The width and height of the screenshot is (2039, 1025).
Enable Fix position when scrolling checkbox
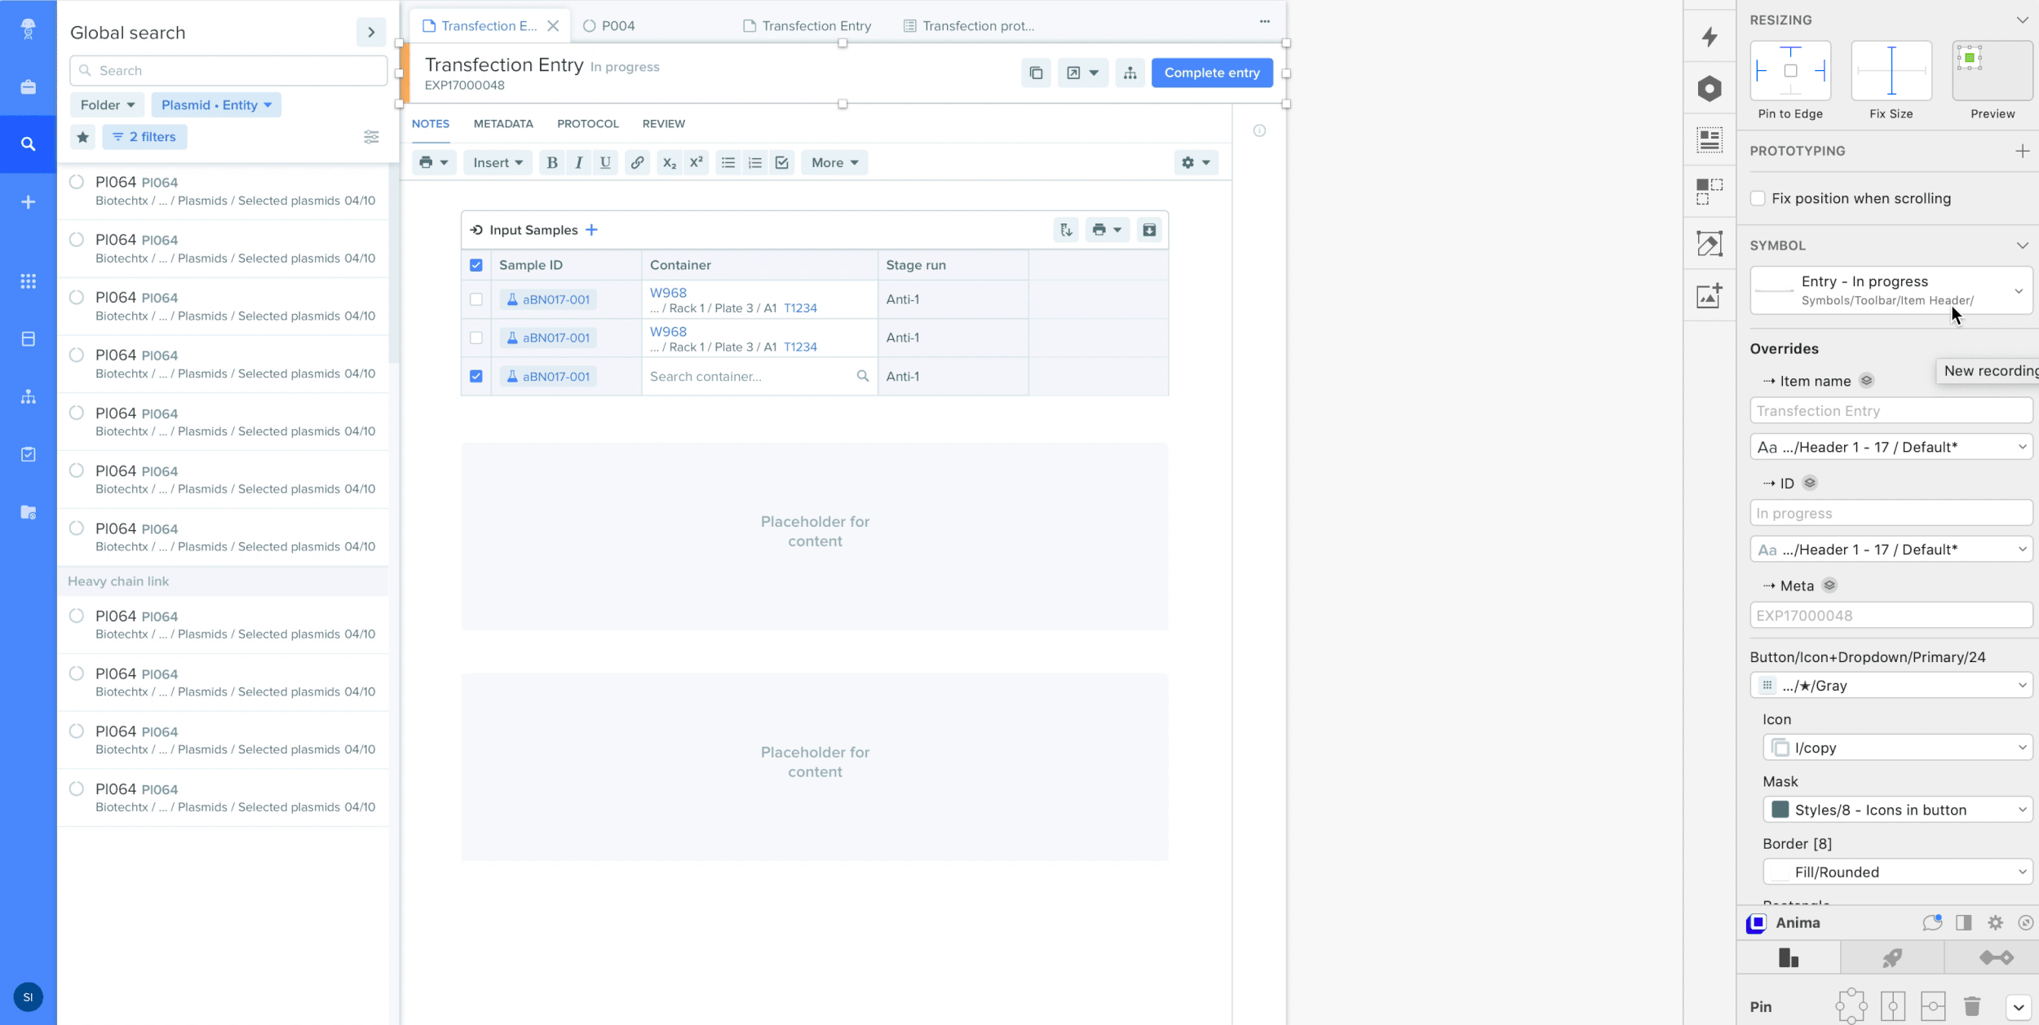1758,198
